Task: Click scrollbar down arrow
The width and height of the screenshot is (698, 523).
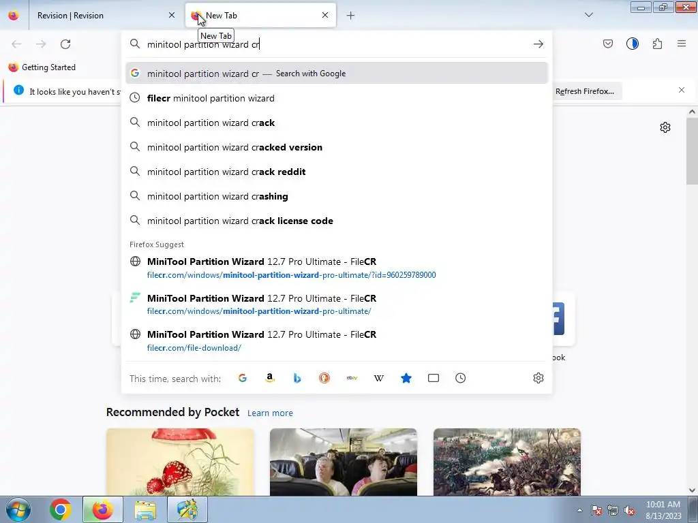Action: (692, 490)
